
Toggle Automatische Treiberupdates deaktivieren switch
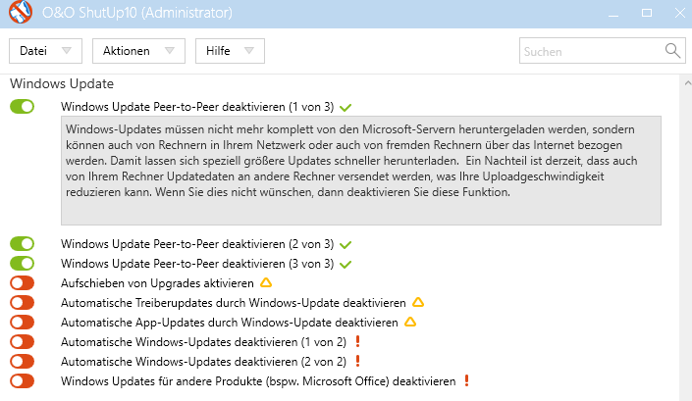(x=22, y=303)
